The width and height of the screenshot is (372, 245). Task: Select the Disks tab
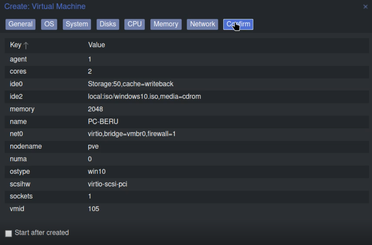click(x=108, y=24)
